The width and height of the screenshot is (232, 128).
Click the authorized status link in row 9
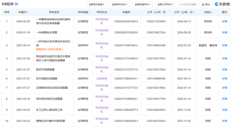[102, 110]
